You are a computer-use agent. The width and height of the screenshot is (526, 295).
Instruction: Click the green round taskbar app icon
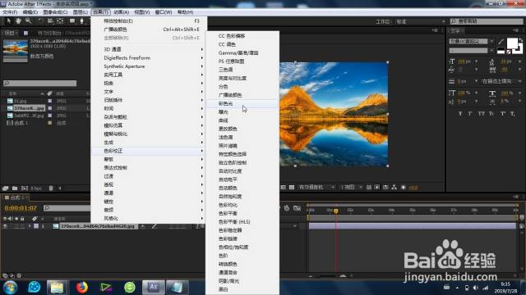(x=130, y=288)
